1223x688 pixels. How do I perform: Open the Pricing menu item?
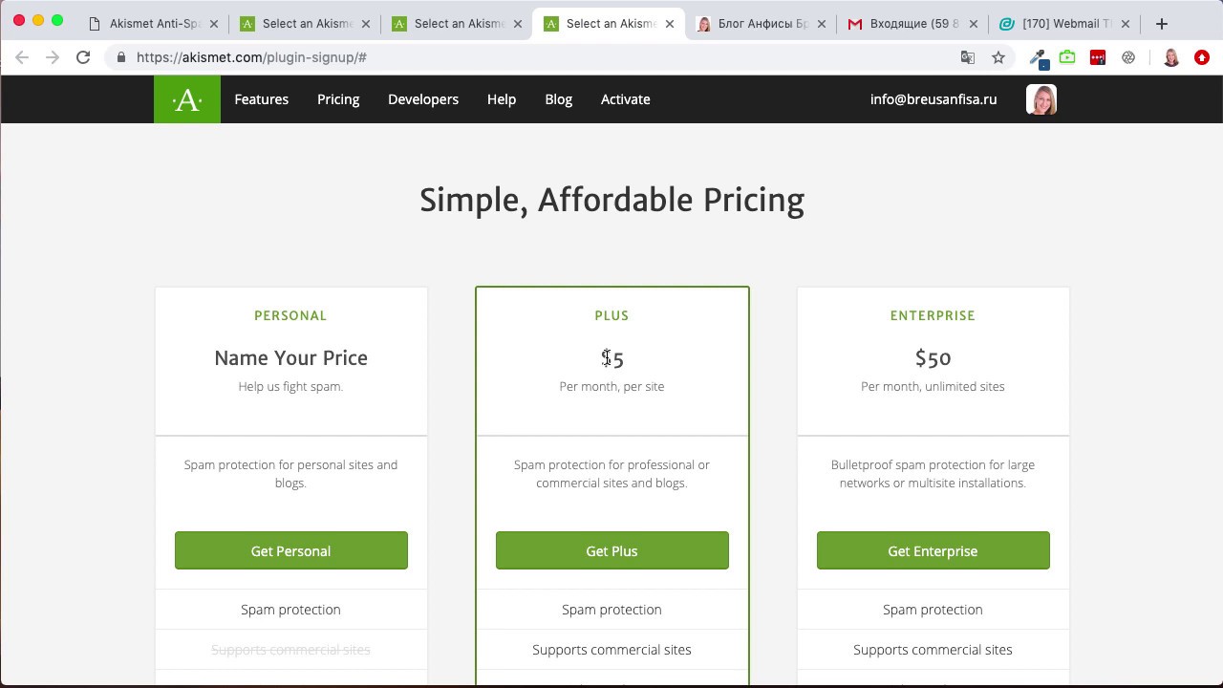[x=338, y=99]
